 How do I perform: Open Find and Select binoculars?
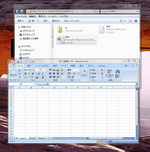(118, 74)
